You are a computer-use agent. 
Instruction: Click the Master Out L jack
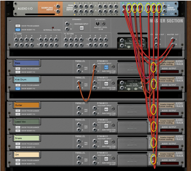pos(172,39)
